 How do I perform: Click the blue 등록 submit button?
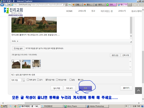pos(85,88)
